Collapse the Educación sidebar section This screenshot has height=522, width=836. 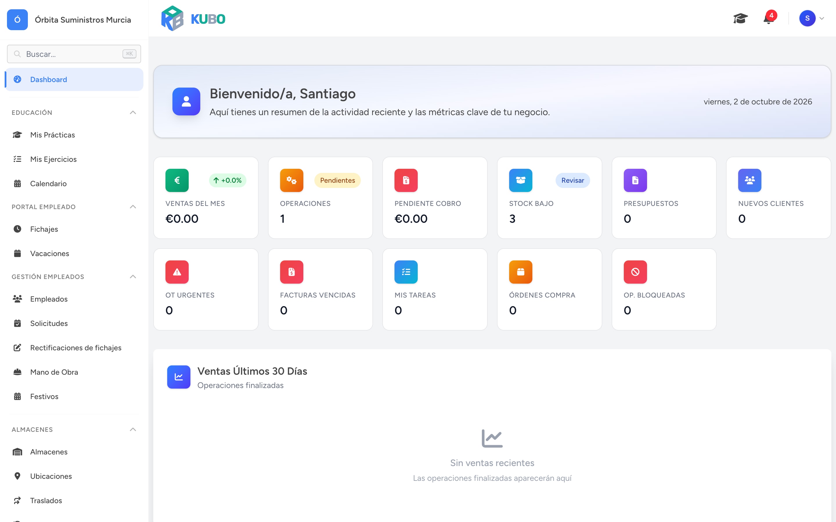[133, 113]
